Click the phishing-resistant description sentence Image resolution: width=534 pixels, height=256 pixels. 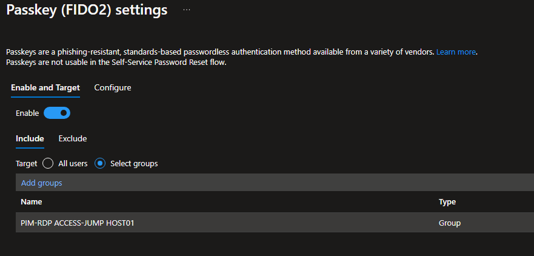click(x=218, y=52)
